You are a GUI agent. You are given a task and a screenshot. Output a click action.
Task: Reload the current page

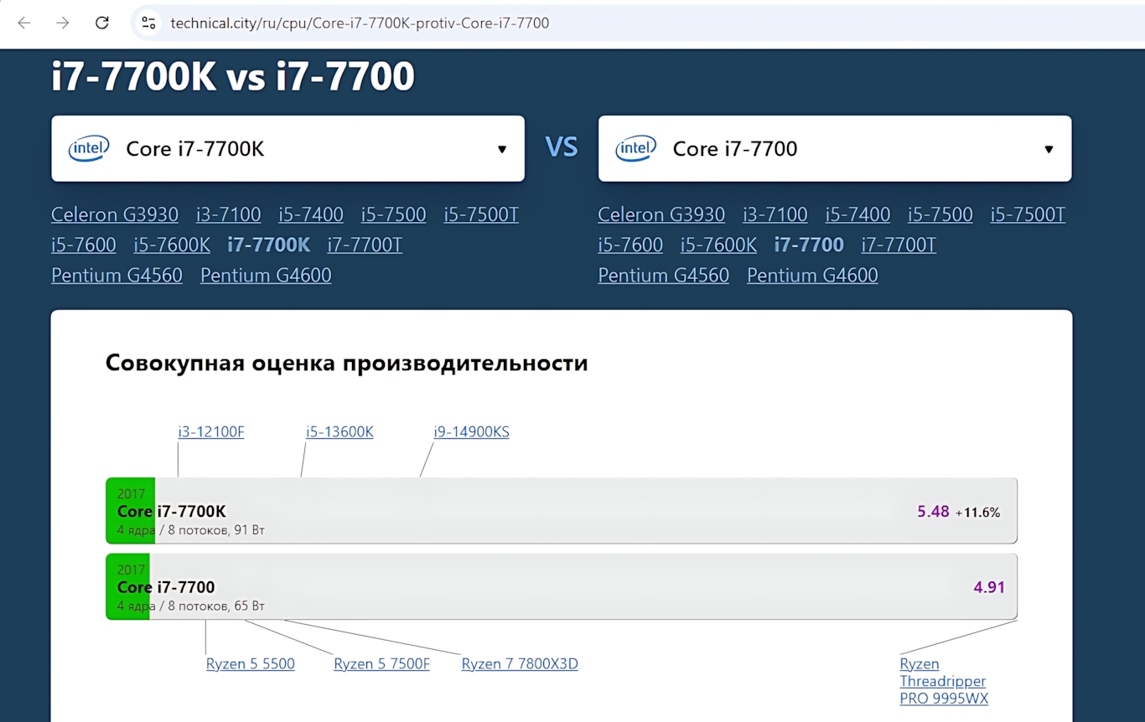[102, 23]
